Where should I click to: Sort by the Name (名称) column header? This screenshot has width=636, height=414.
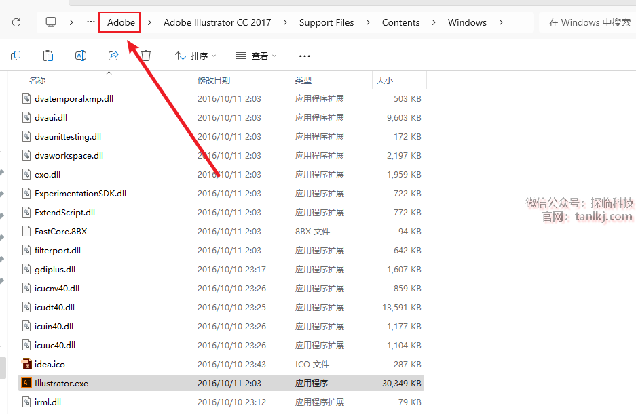point(37,80)
